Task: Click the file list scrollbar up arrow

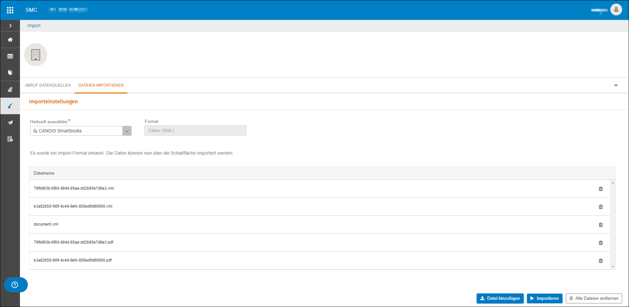Action: coord(613,183)
